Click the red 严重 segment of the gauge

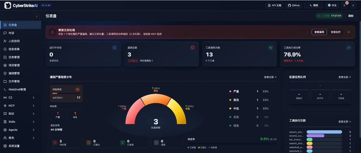(134, 111)
